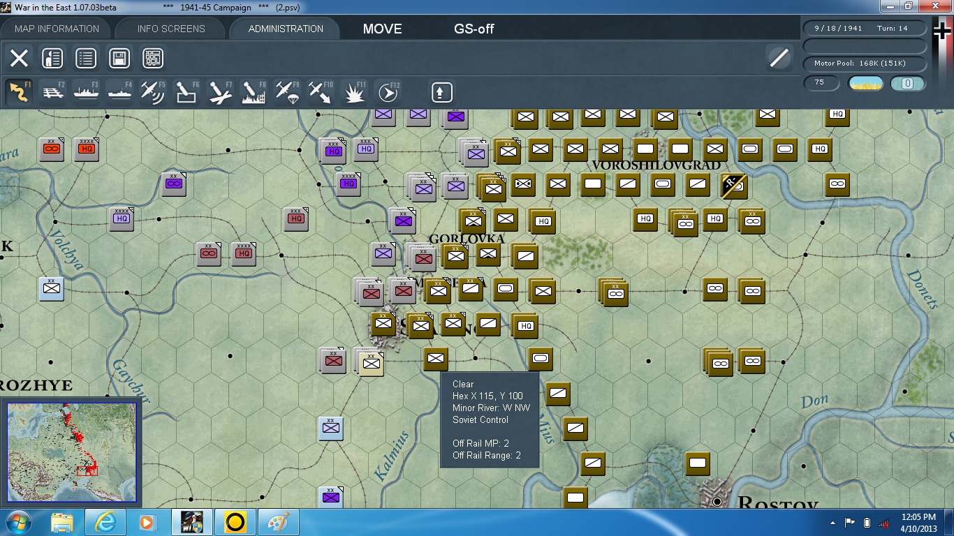The height and width of the screenshot is (536, 954).
Task: Click the pale blue 0 indicator button
Action: pos(908,83)
